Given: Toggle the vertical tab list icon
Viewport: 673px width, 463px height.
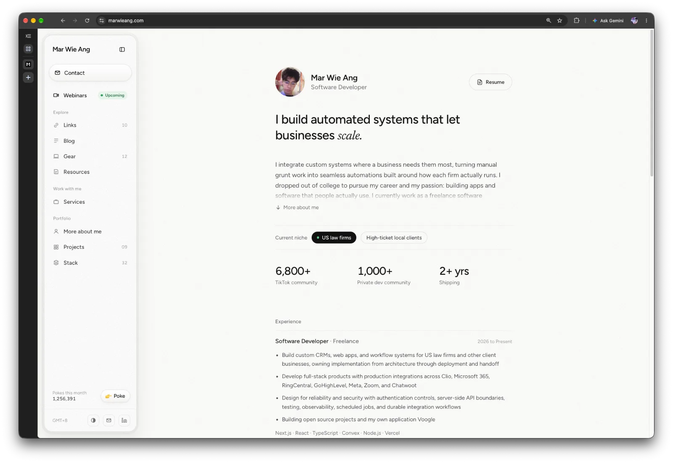Looking at the screenshot, I should click(28, 36).
